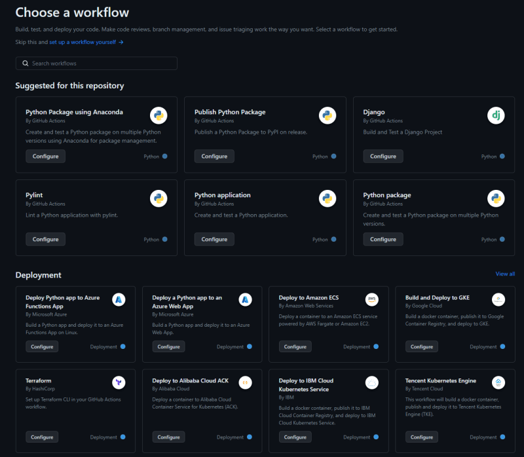Click the Google Cloud logo on Build and Deploy to GKE
This screenshot has width=524, height=457.
pos(498,300)
